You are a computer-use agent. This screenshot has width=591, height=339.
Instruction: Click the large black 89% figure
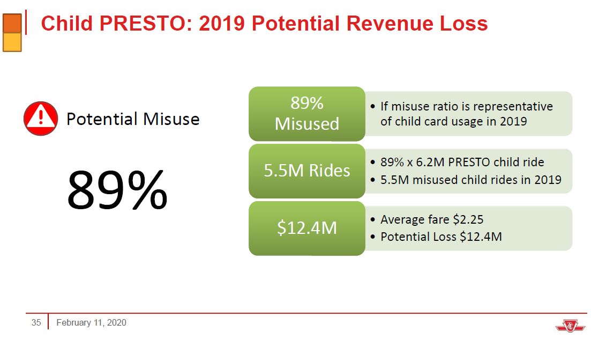click(x=117, y=190)
